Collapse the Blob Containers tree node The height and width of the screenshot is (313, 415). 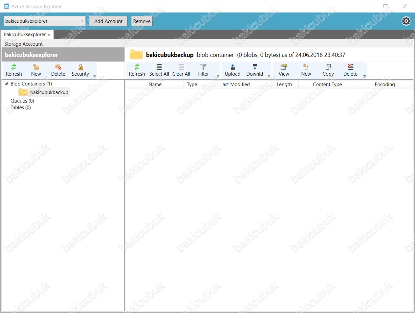point(7,84)
